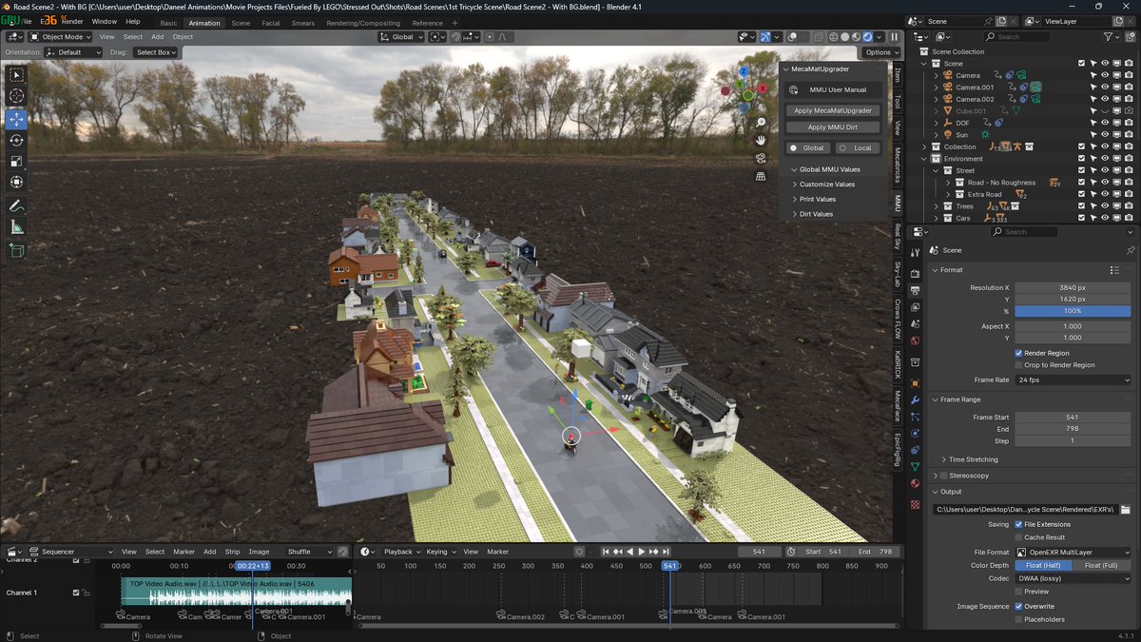Open the Render menu
This screenshot has width=1141, height=642.
(72, 21)
